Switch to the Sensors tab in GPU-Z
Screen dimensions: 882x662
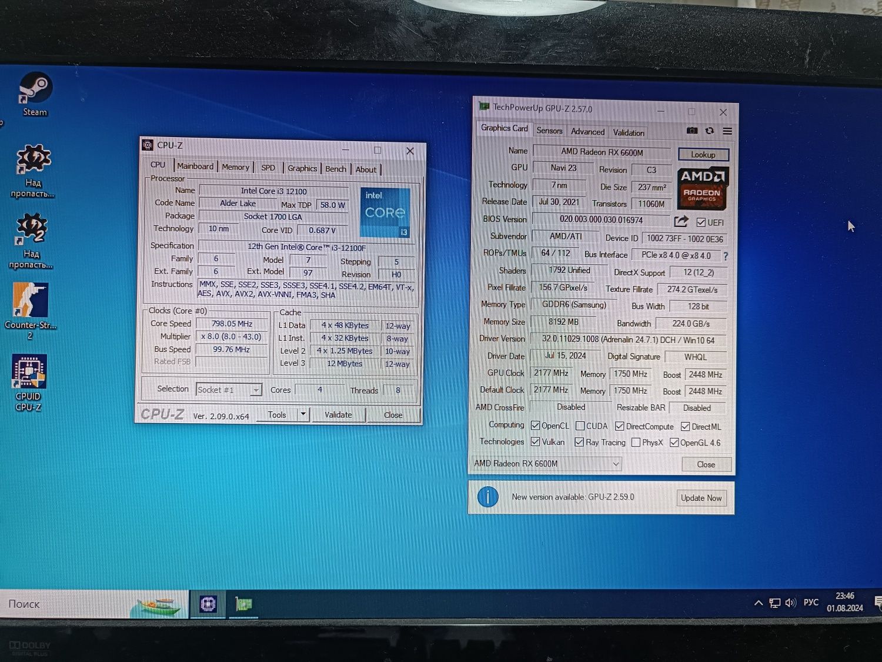(549, 131)
